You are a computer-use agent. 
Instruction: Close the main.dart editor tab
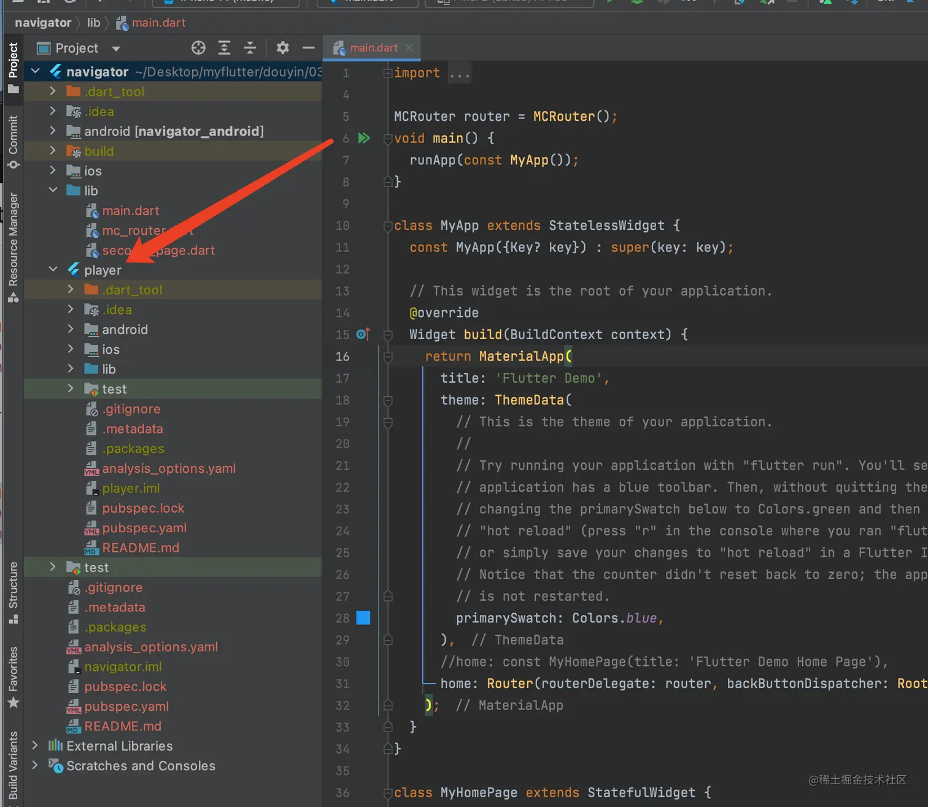tap(409, 48)
